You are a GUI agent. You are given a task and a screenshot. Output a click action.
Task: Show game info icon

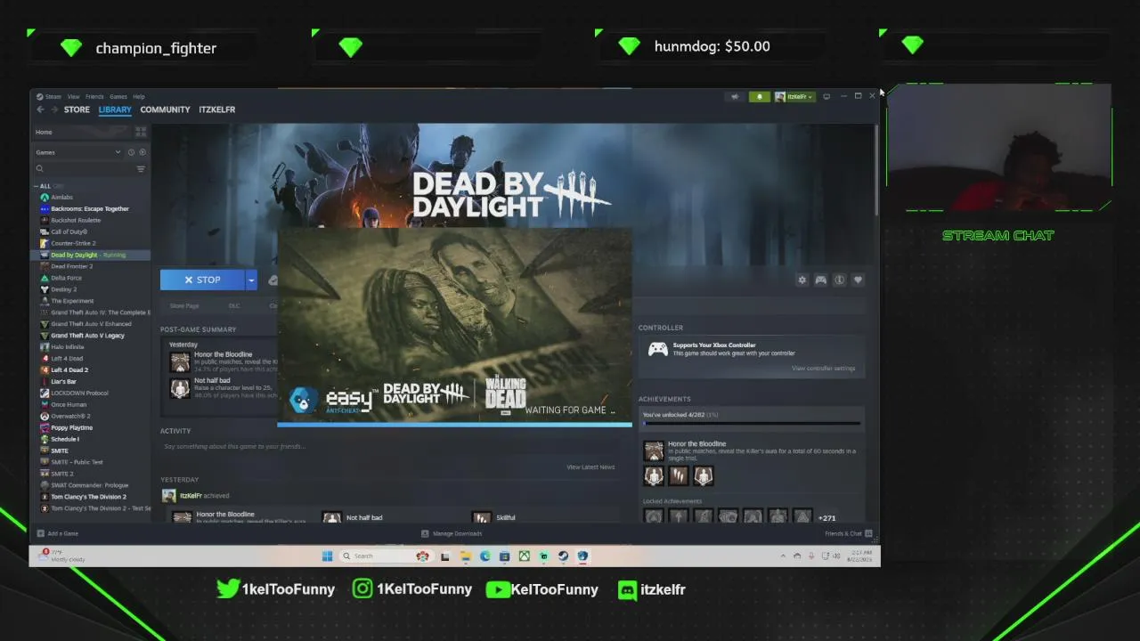839,280
